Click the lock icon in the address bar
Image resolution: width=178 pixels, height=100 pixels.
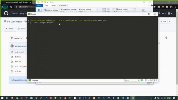tap(16, 7)
